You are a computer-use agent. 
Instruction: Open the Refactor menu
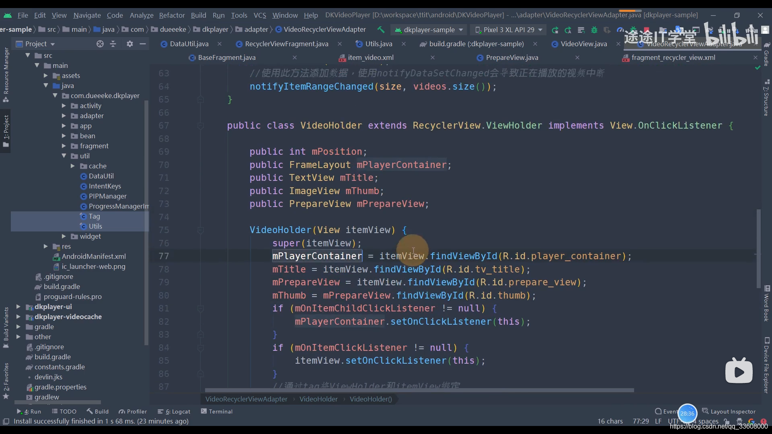[x=172, y=15]
